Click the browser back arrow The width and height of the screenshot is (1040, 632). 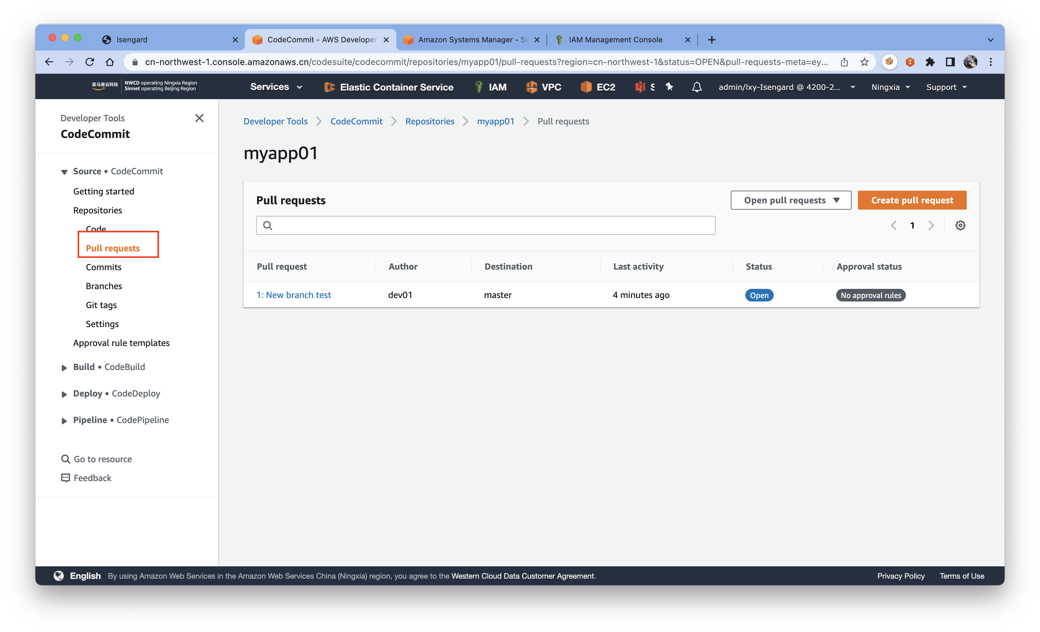point(50,62)
